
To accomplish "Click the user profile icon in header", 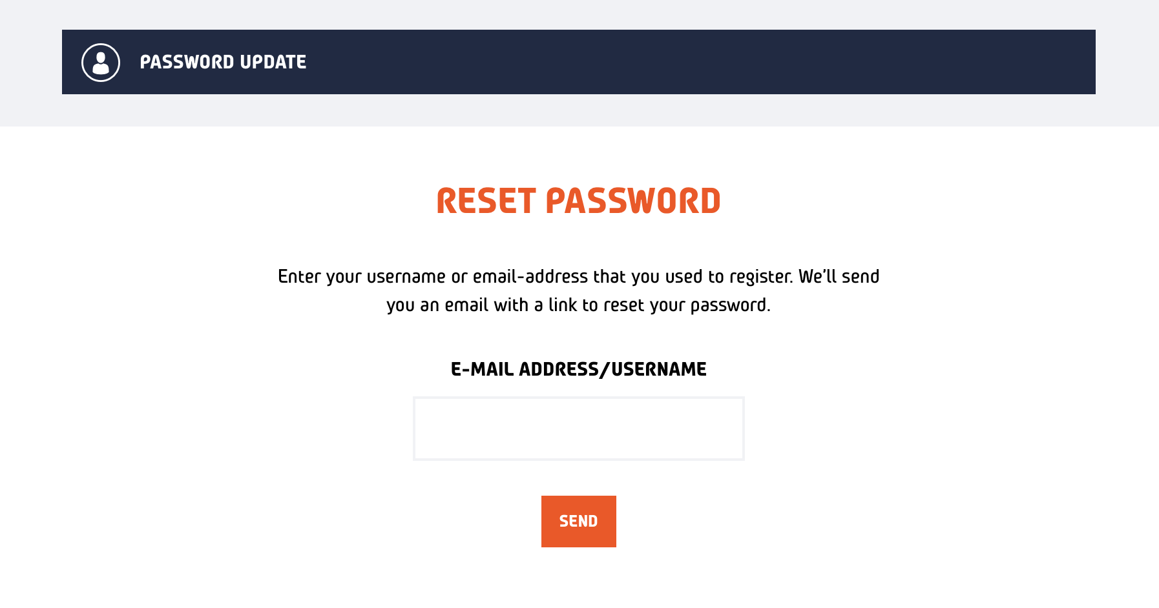I will [101, 63].
